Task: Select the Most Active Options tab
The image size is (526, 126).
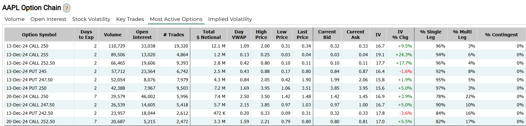Action: coord(176,19)
